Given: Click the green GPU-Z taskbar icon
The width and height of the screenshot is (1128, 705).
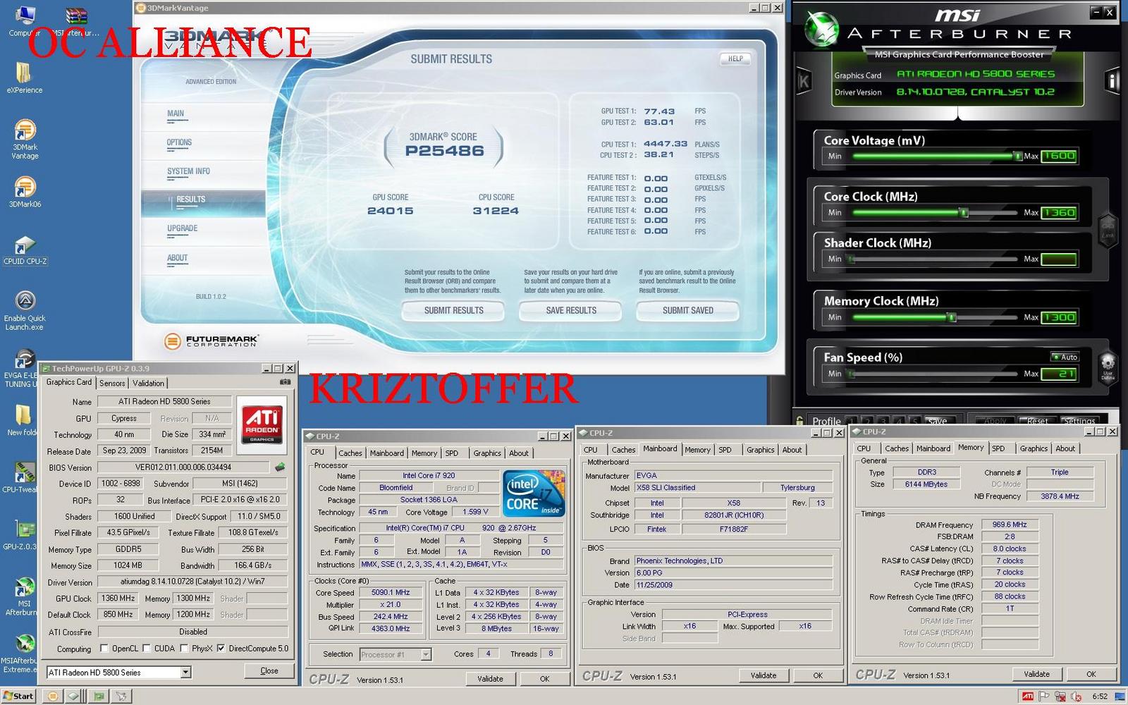Looking at the screenshot, I should (99, 696).
